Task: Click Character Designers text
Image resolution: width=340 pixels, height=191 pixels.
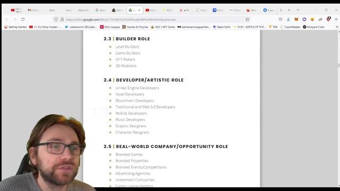Action: (132, 132)
